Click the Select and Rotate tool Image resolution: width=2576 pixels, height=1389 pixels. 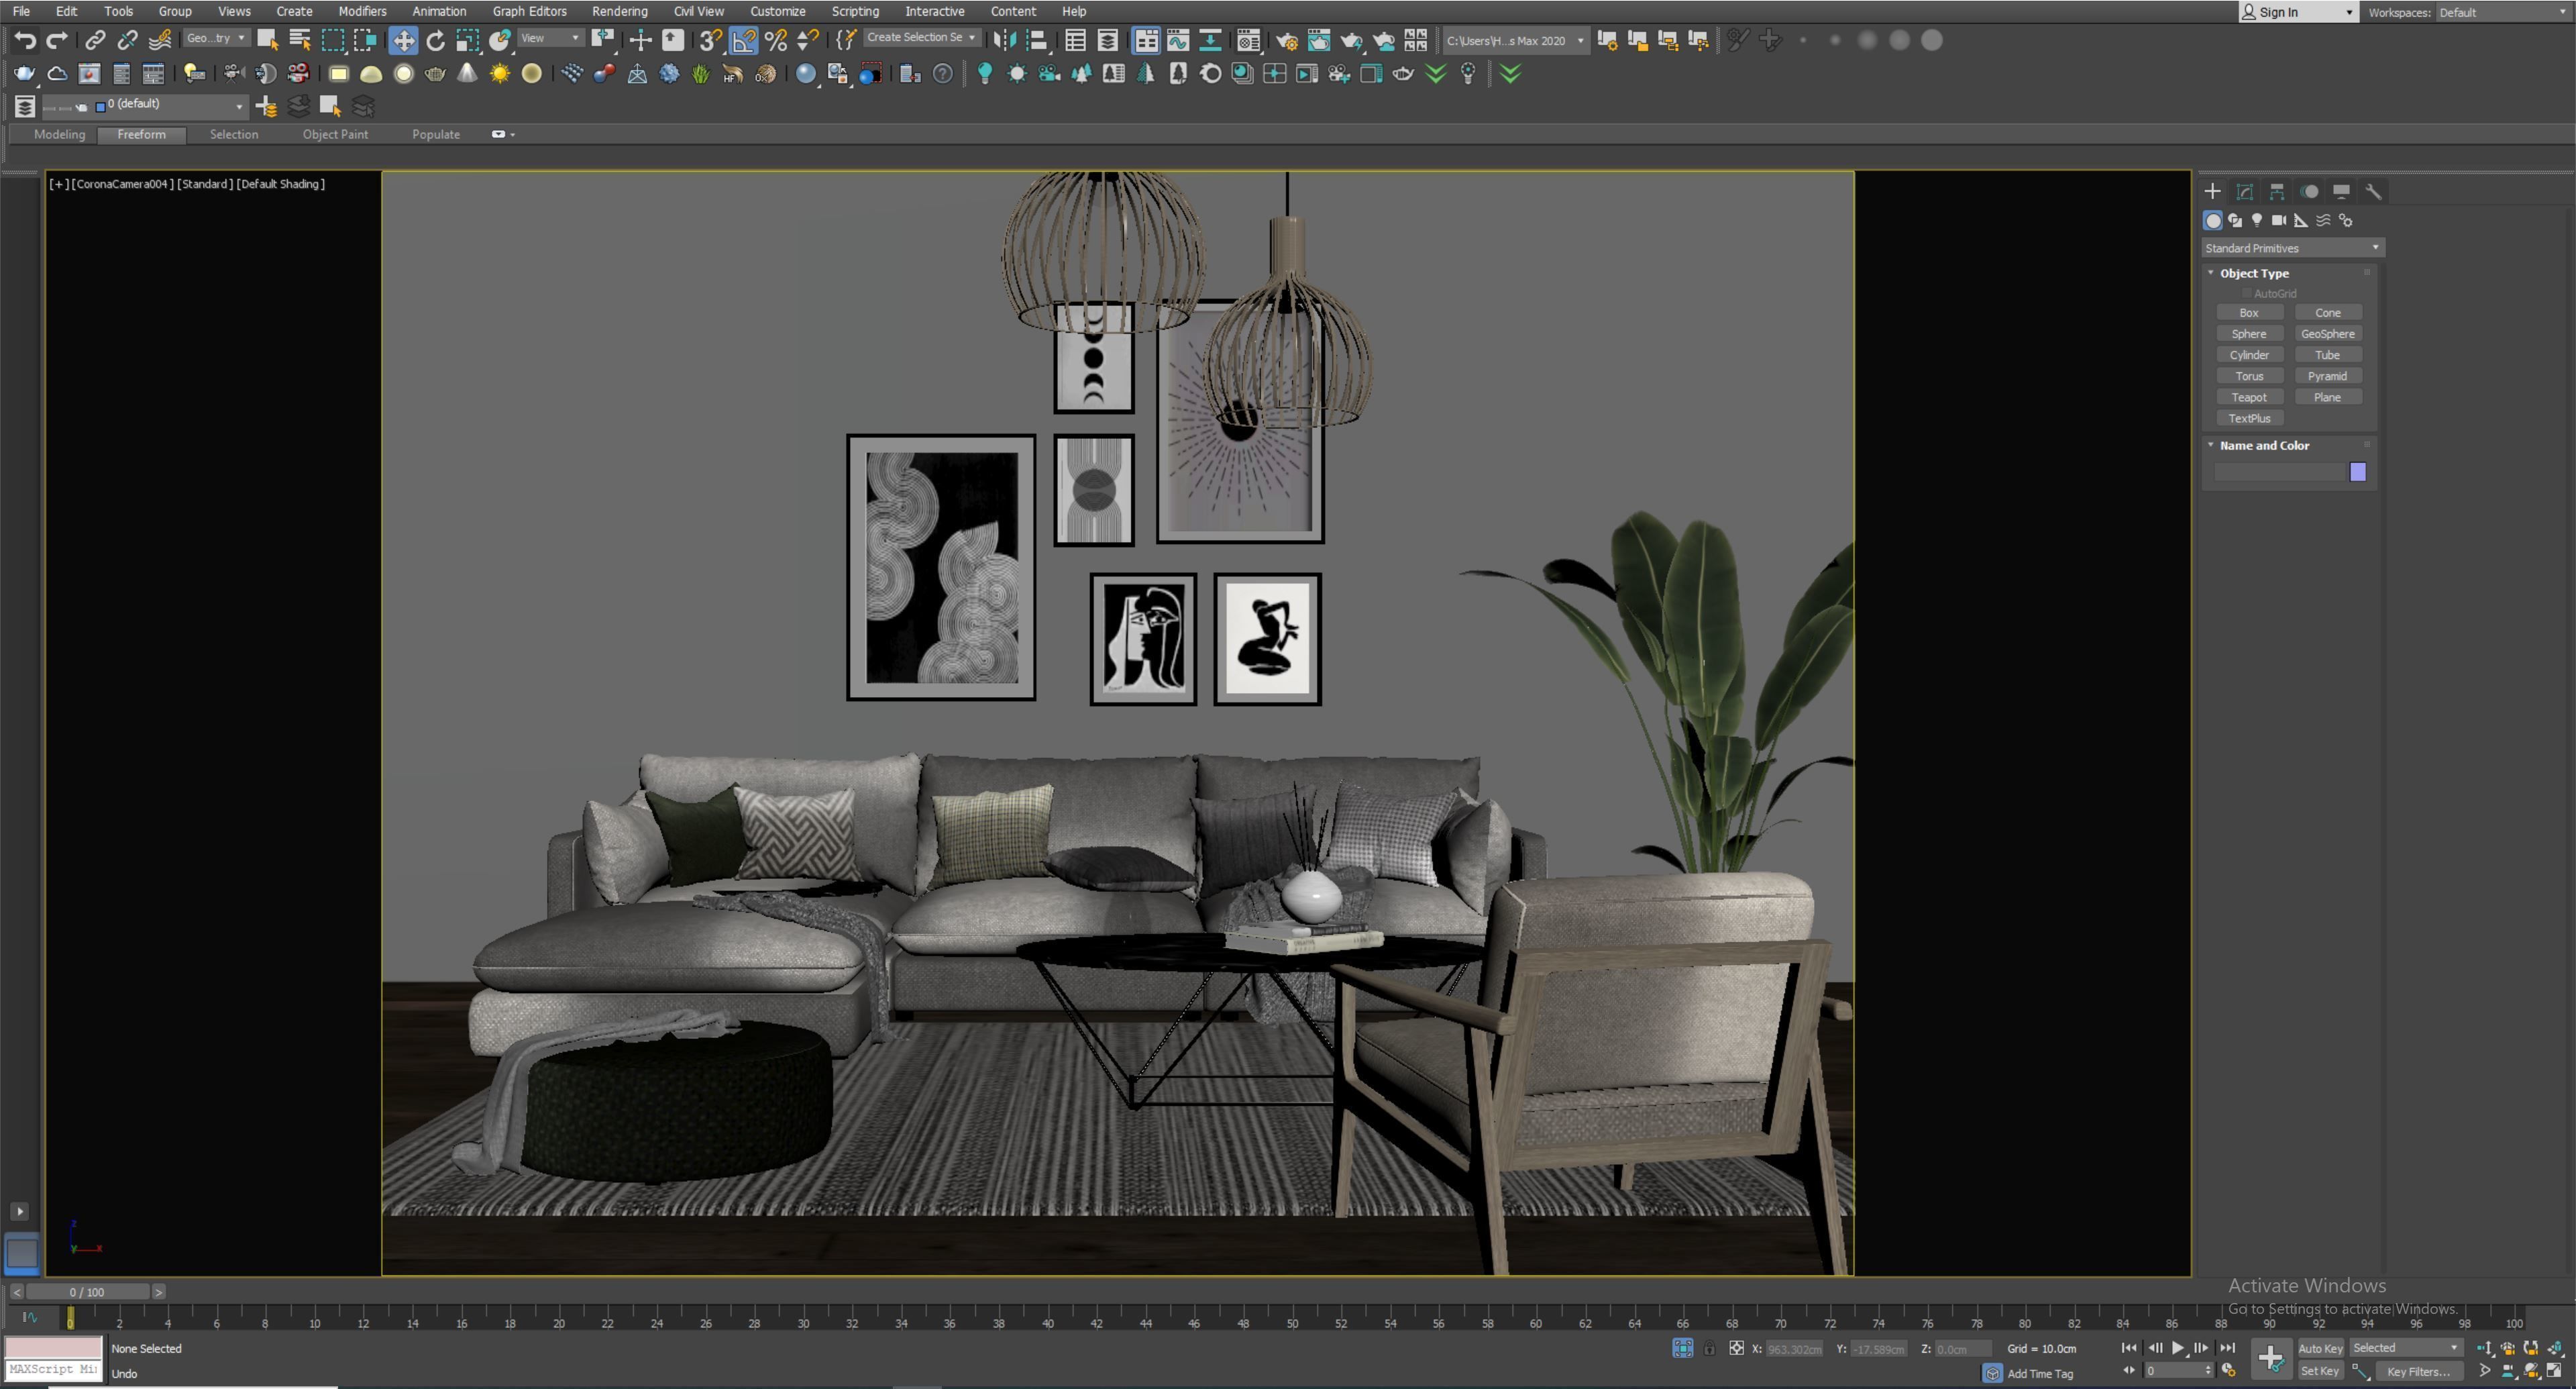point(435,40)
